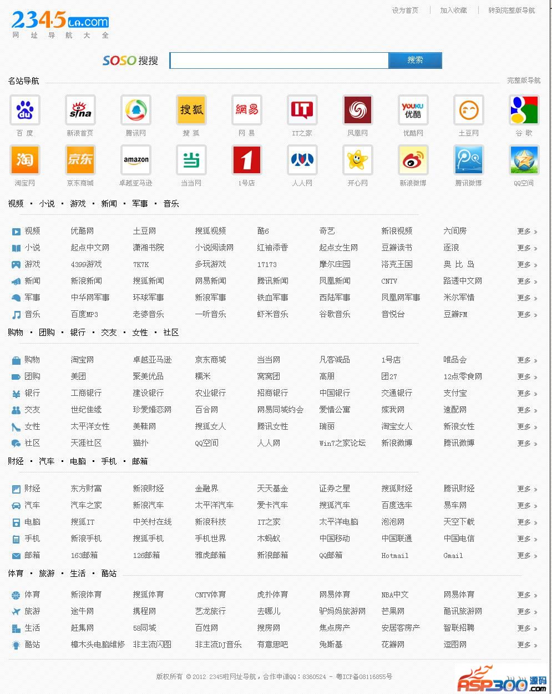Select the 社区 tab heading
Image resolution: width=552 pixels, height=694 pixels.
coord(171,333)
